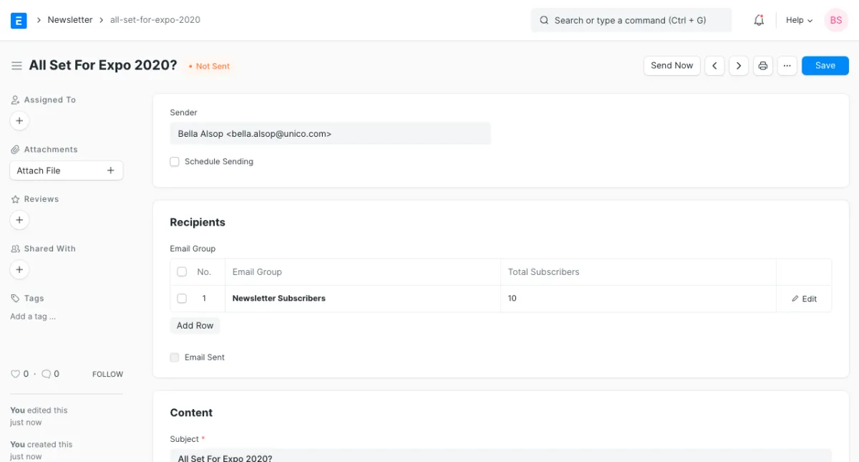Select the Newsletter Subscribers row checkbox
Image resolution: width=859 pixels, height=462 pixels.
pos(182,299)
